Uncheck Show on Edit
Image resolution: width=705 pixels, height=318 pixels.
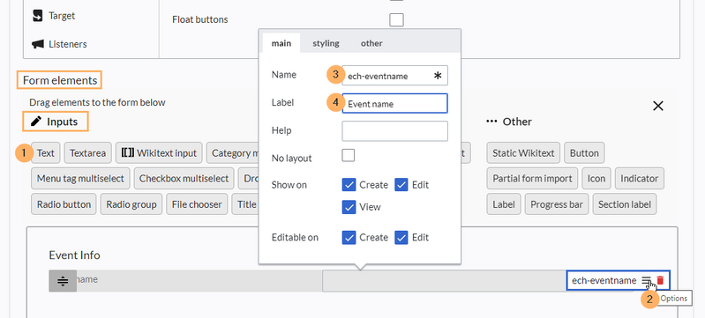click(401, 185)
